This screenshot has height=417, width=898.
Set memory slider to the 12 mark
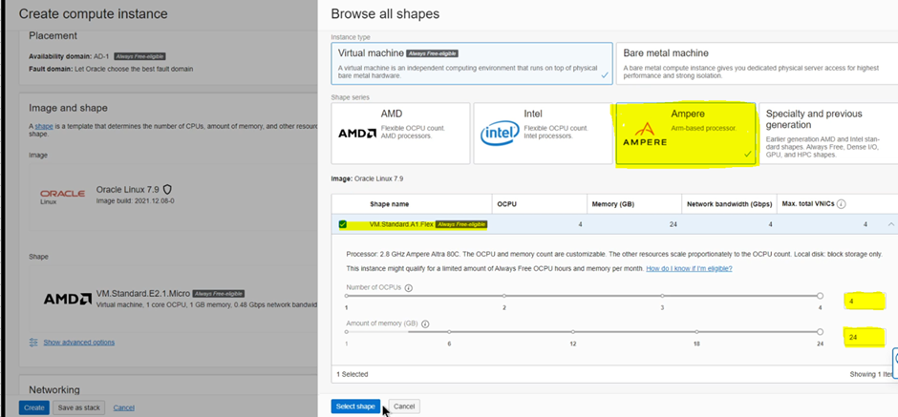click(x=572, y=332)
